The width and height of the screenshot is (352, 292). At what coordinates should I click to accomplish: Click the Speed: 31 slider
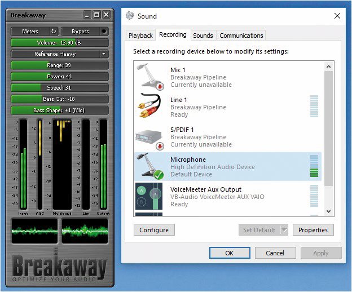60,88
